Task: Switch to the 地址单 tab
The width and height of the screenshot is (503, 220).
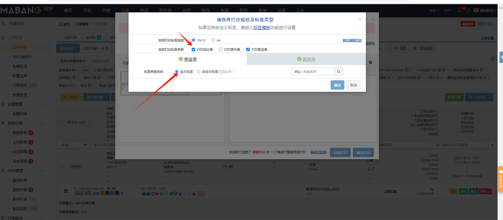Action: [188, 59]
